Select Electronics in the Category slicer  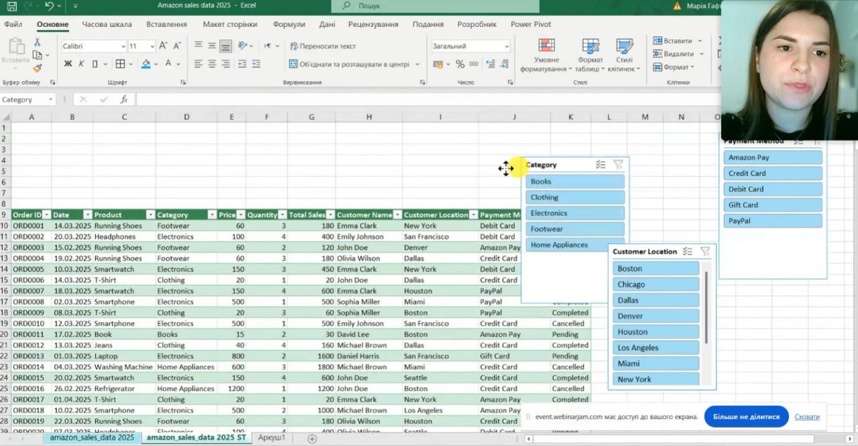click(575, 213)
